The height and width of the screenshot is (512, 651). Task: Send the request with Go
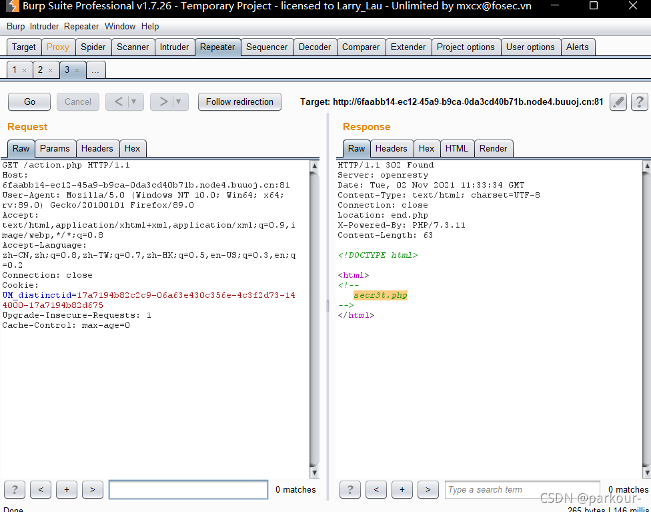29,102
